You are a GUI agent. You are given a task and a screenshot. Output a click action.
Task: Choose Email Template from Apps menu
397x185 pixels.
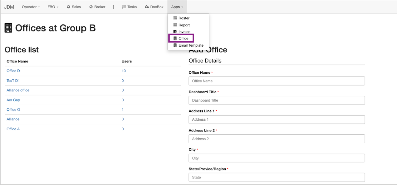tap(191, 45)
